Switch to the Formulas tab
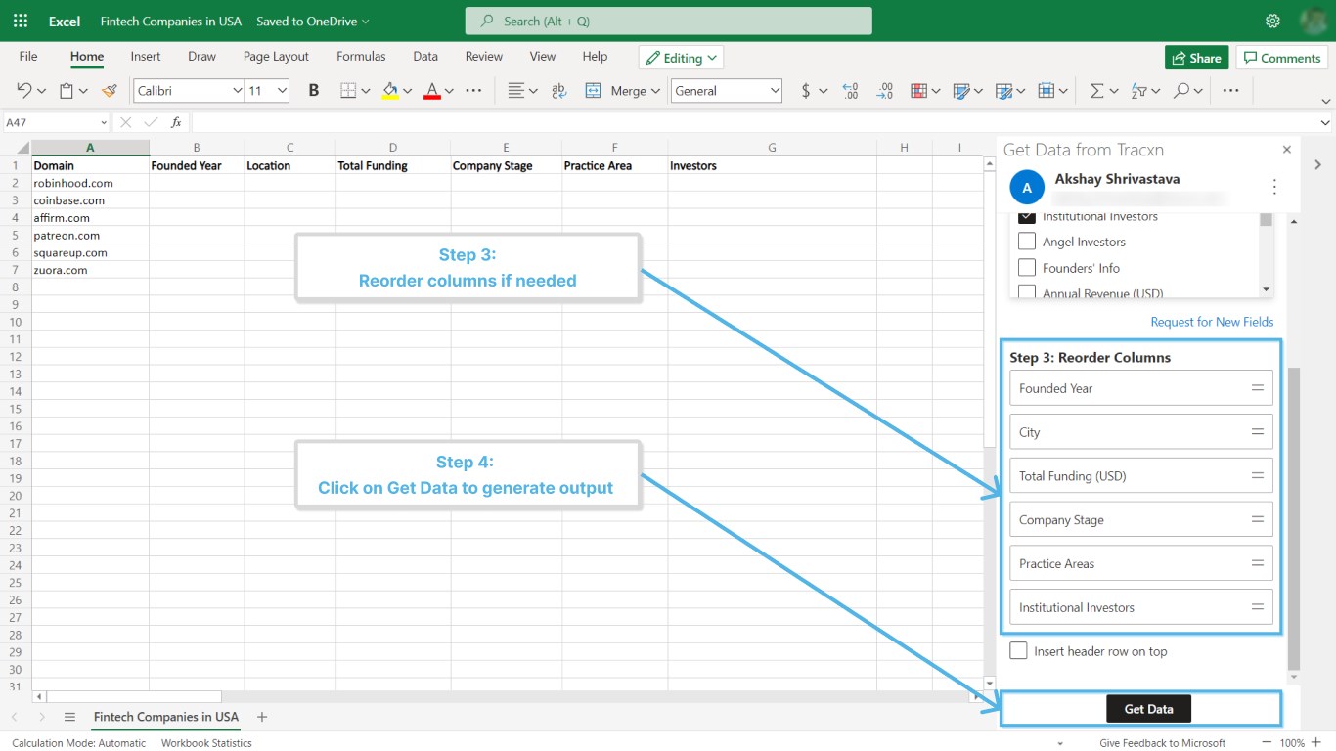Screen dimensions: 1336x751 361,57
